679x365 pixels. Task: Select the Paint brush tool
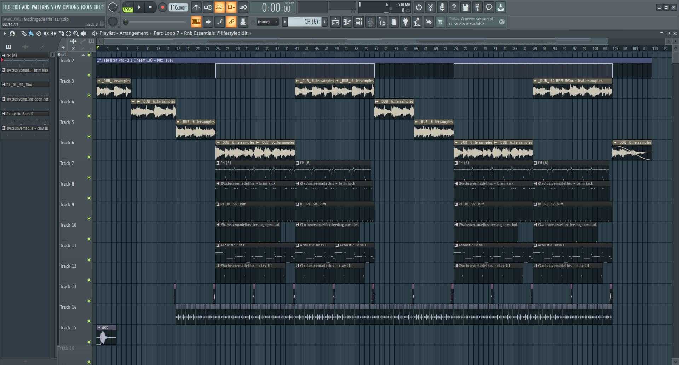(31, 33)
